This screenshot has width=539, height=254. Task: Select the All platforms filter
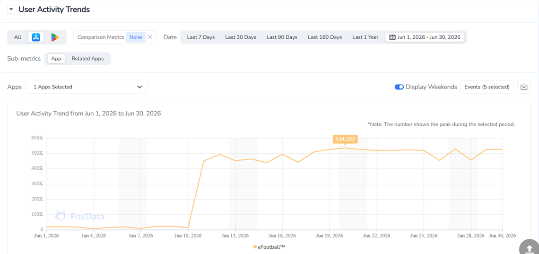[x=17, y=37]
